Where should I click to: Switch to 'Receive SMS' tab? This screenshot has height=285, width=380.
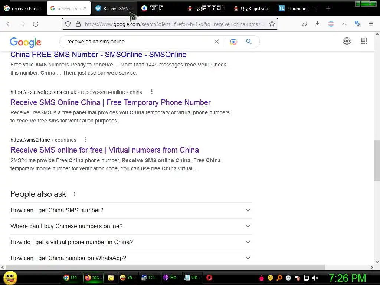(115, 9)
